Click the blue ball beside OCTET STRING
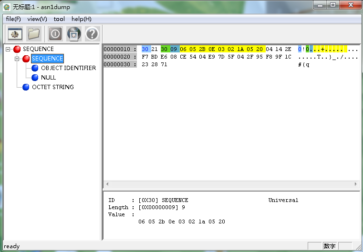This screenshot has height=252, width=363. point(26,87)
